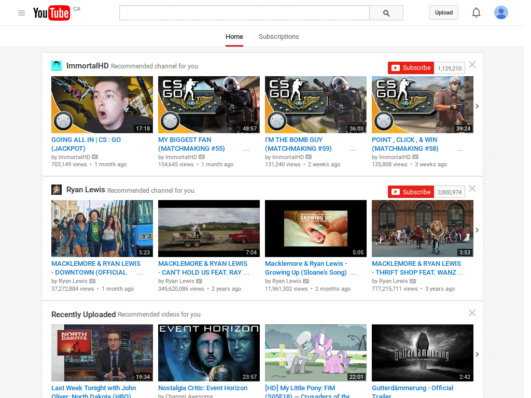This screenshot has width=531, height=398.
Task: Open Nostalgia Critic: Event Horizon title
Action: click(x=203, y=388)
